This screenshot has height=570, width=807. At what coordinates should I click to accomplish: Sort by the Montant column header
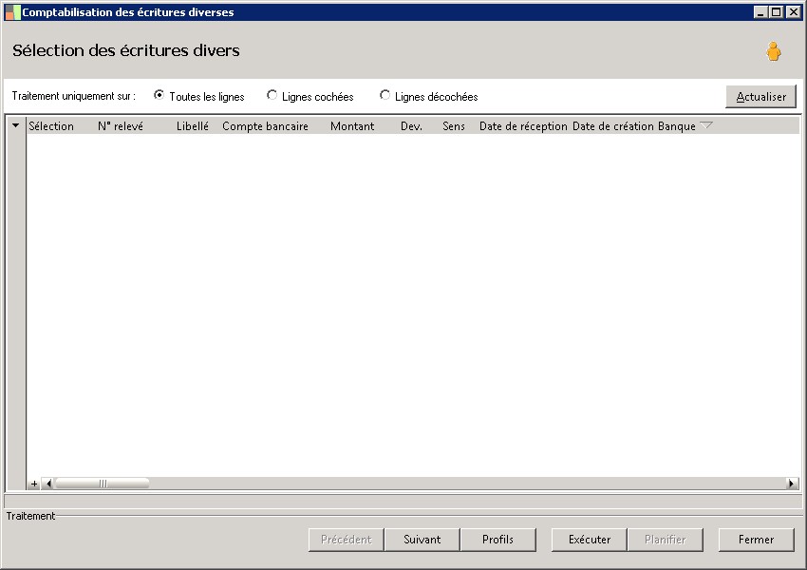(x=352, y=126)
